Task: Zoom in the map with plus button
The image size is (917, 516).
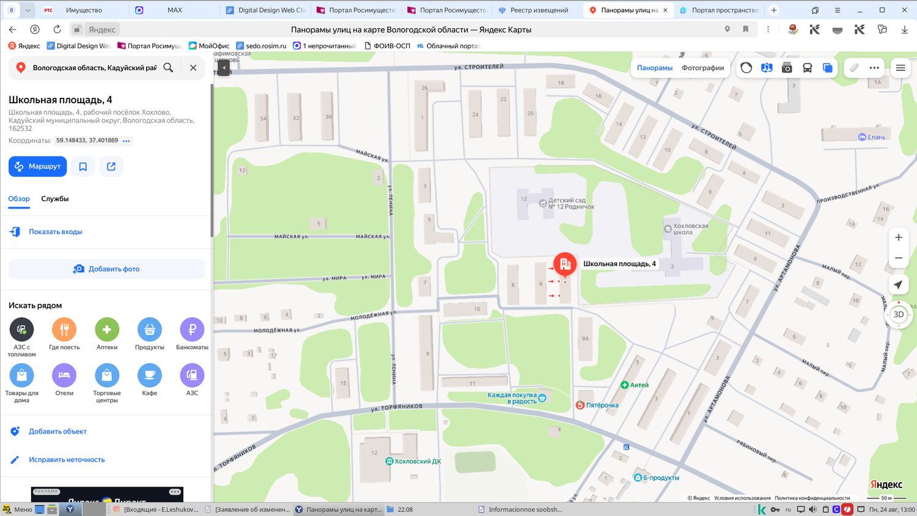Action: [x=899, y=237]
